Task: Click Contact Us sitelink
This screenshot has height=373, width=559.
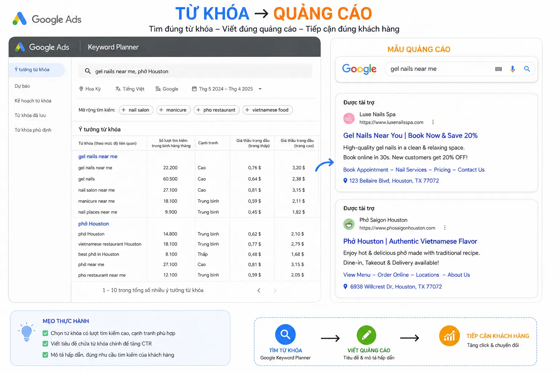Action: [x=471, y=170]
